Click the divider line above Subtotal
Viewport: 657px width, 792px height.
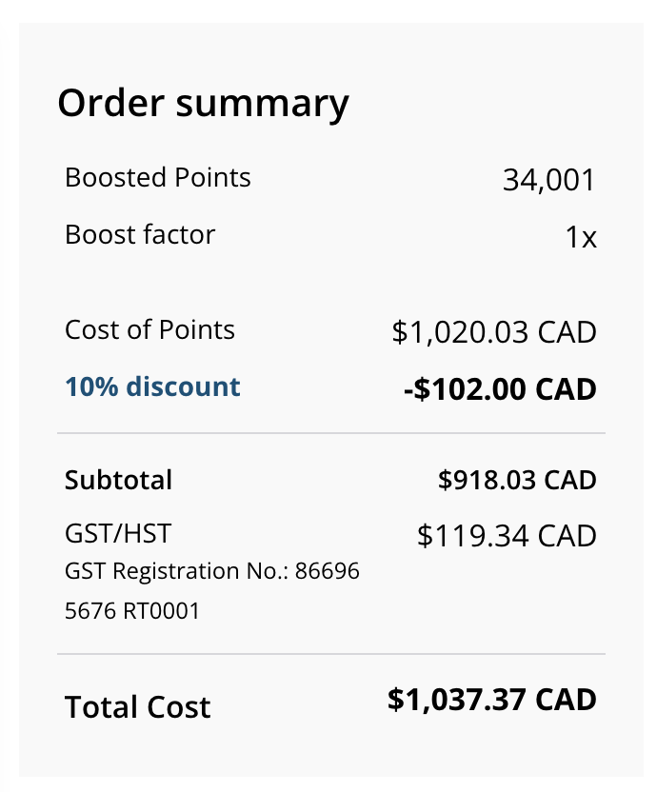330,433
